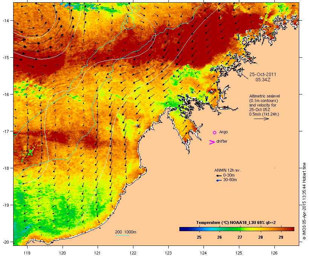Click the dark blue end of temperature colorbar

tap(181, 229)
